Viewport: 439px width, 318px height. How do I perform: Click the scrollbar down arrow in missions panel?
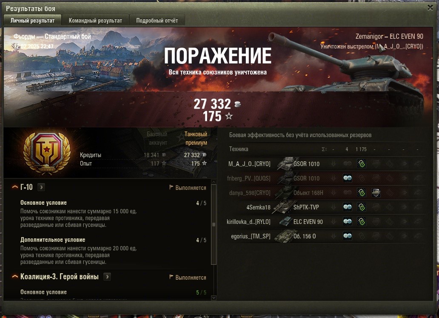click(214, 298)
